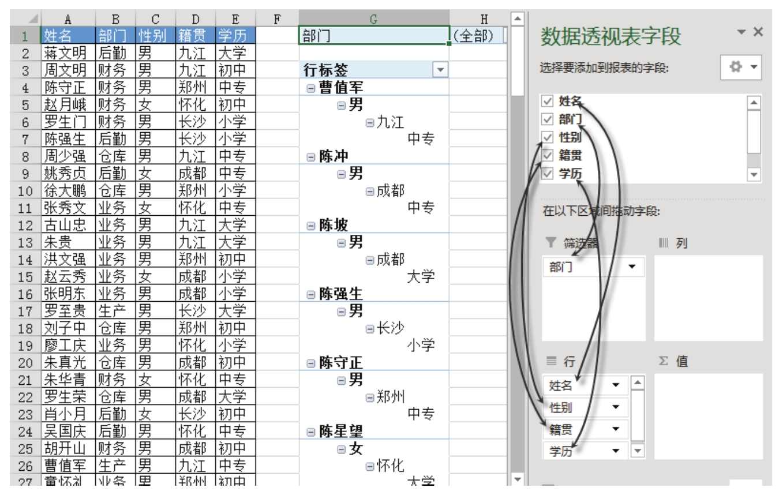
Task: Open the field list gear tools menu
Action: pyautogui.click(x=741, y=67)
